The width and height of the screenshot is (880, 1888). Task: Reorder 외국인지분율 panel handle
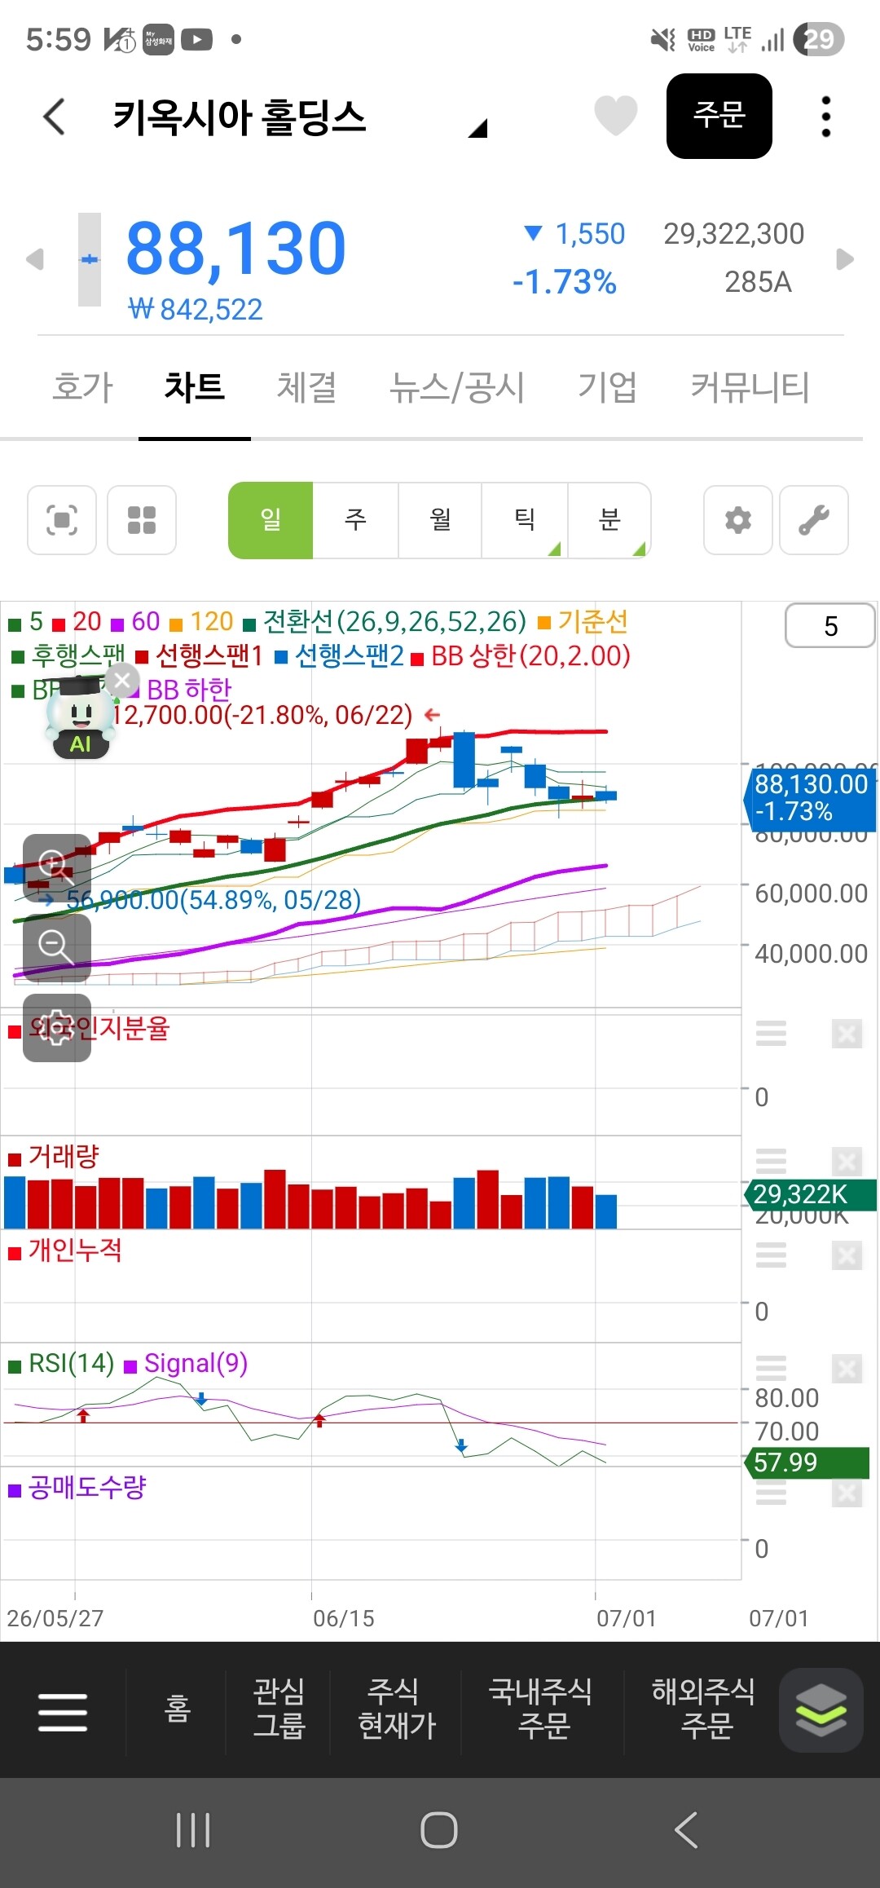[771, 1033]
